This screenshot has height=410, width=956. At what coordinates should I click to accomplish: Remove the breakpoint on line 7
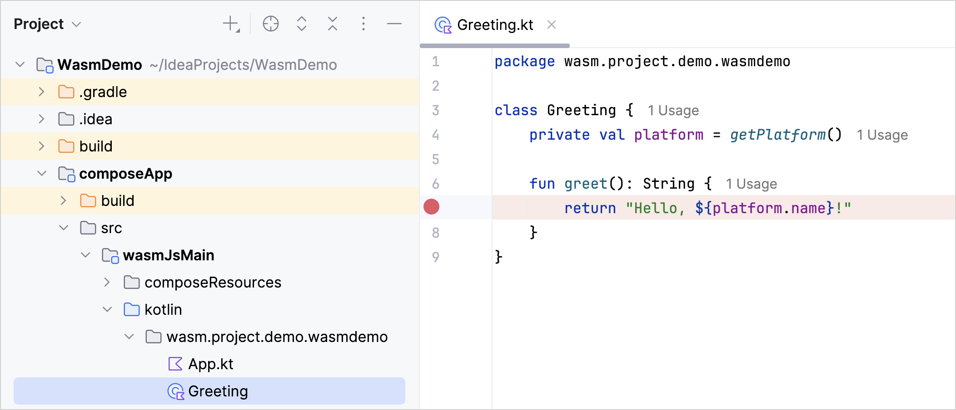click(x=431, y=207)
